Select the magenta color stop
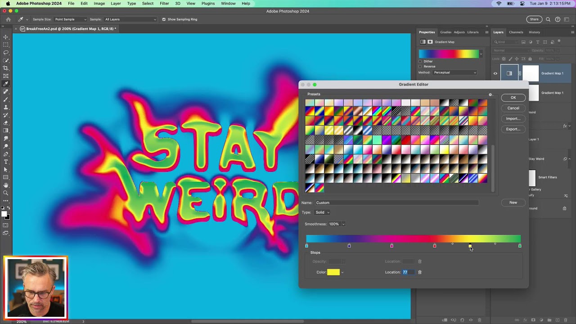Viewport: 576px width, 324px height. pyautogui.click(x=391, y=246)
